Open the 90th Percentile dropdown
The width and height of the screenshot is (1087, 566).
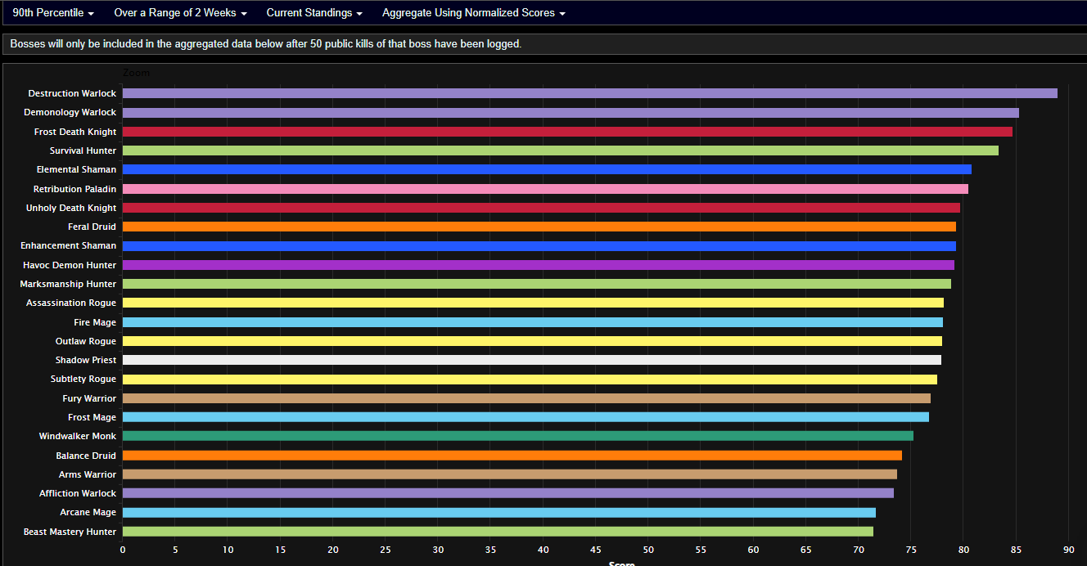pos(53,13)
